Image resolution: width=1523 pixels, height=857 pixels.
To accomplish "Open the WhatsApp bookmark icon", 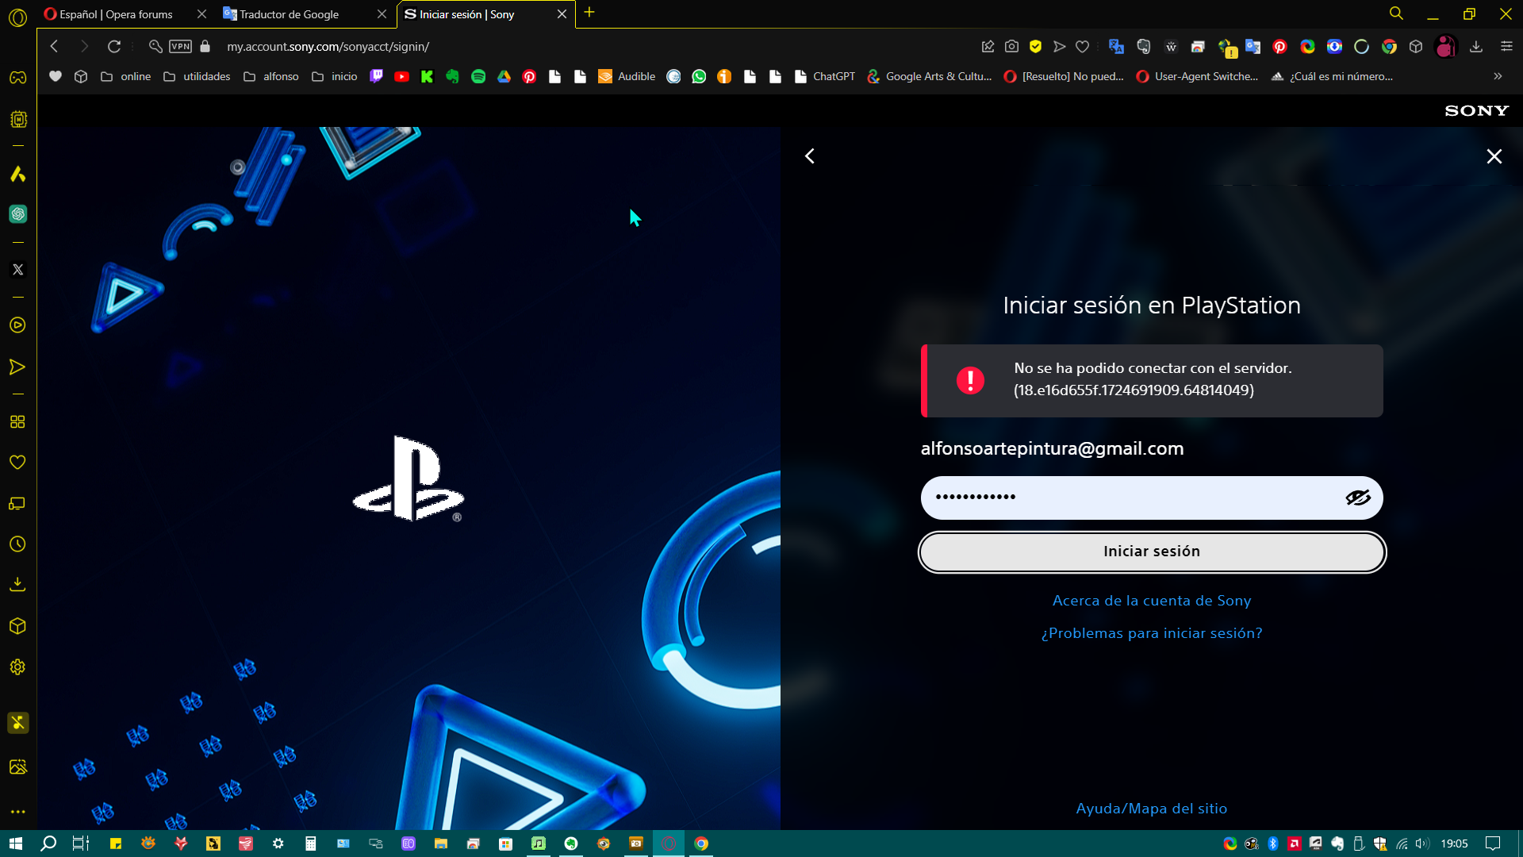I will (x=699, y=77).
